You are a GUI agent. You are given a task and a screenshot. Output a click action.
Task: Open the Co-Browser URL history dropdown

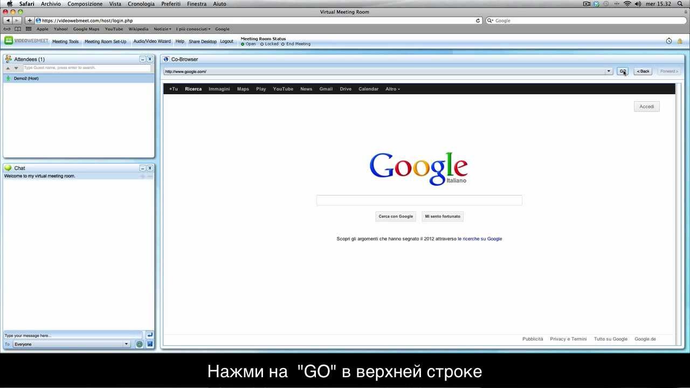(x=609, y=71)
